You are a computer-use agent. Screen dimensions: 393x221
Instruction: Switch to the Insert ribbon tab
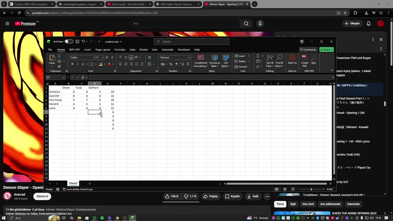click(88, 49)
